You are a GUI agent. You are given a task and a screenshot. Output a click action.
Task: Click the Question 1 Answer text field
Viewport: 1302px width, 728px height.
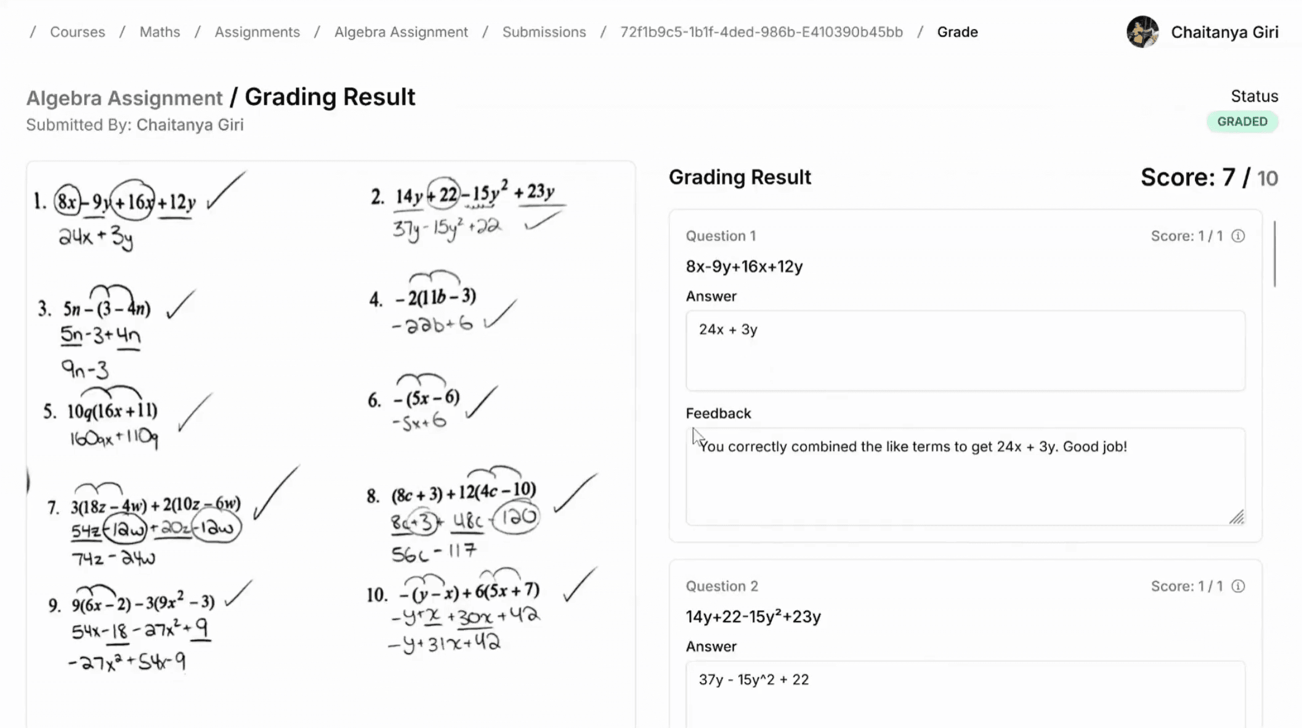(x=965, y=350)
